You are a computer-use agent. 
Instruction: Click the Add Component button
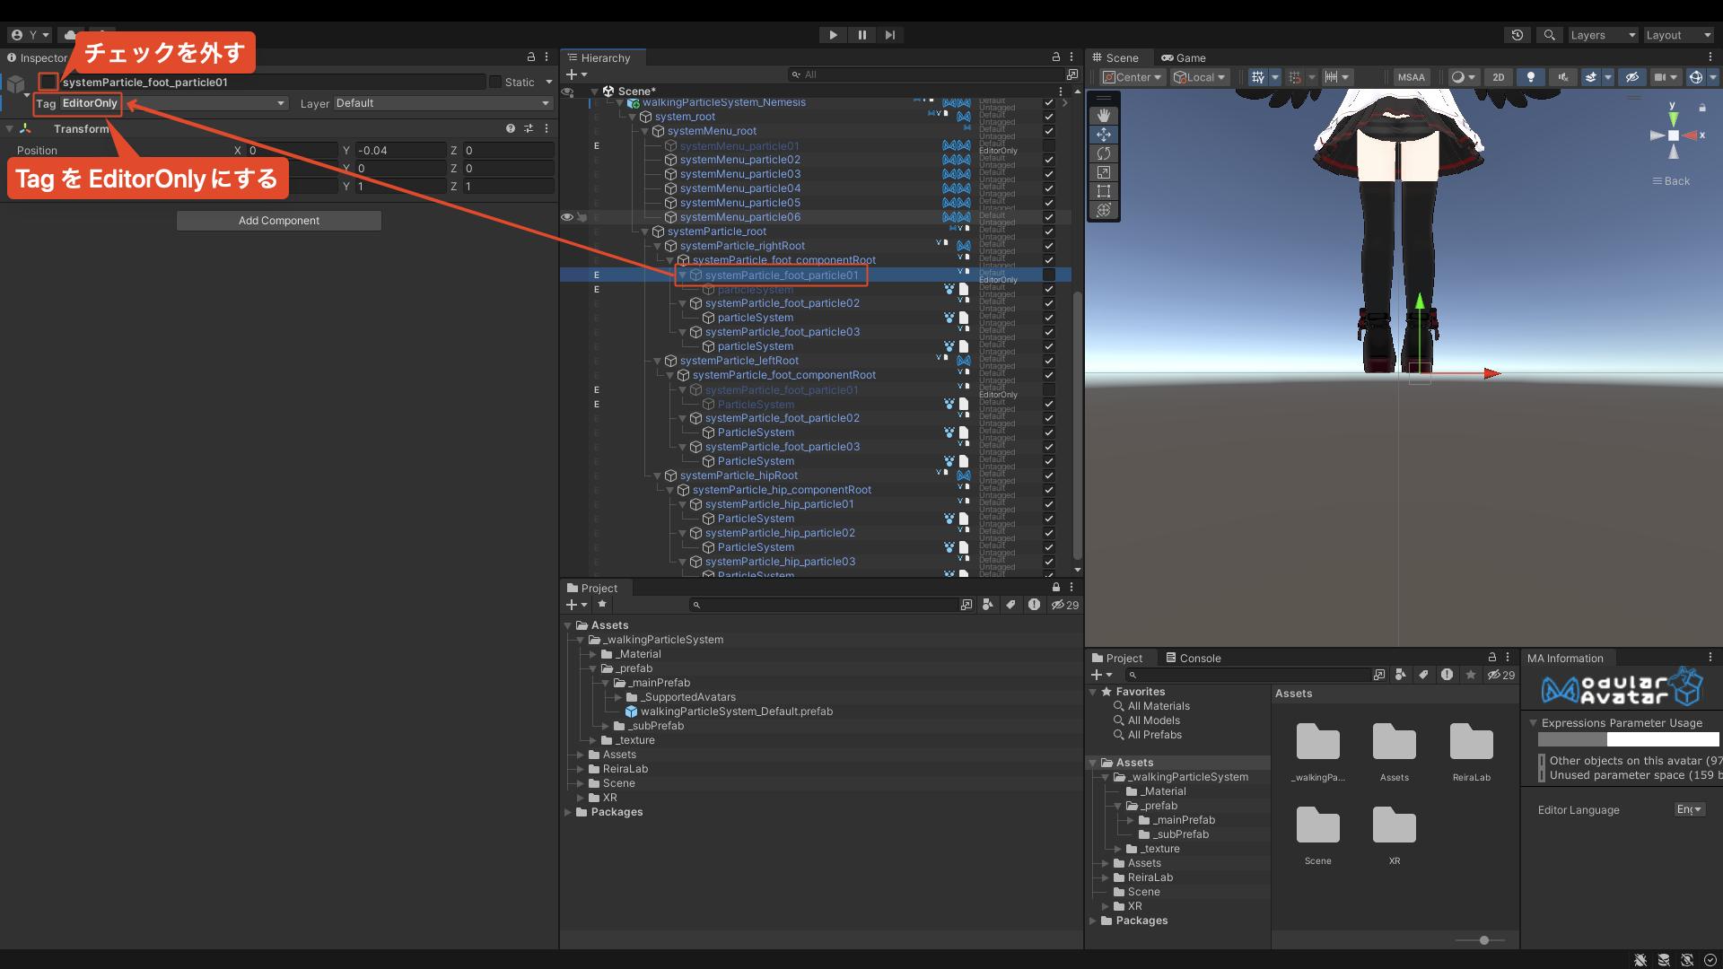coord(279,221)
